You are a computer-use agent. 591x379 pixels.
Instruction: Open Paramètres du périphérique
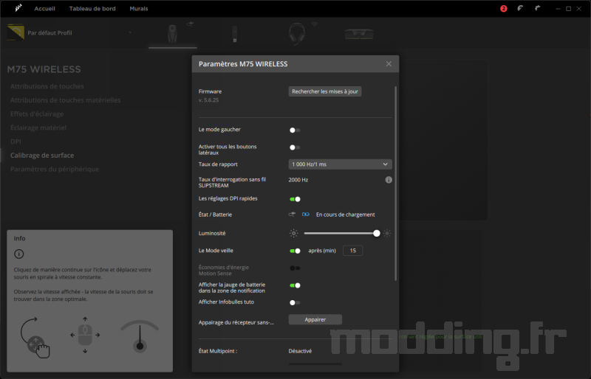pos(55,170)
